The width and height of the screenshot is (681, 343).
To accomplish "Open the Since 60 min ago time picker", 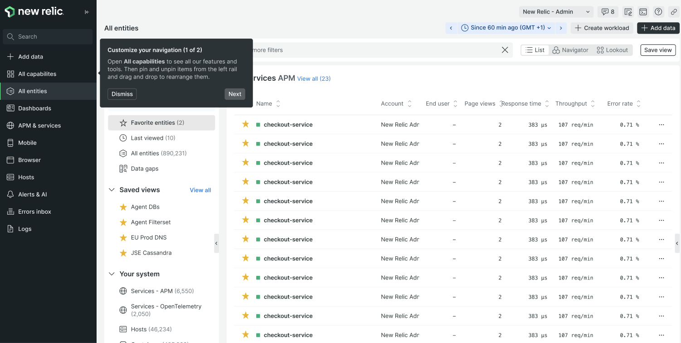I will pyautogui.click(x=506, y=28).
